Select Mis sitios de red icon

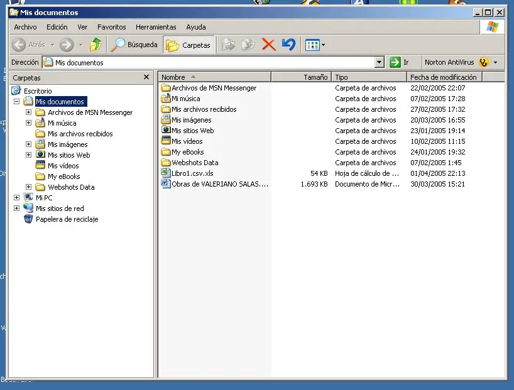[28, 208]
